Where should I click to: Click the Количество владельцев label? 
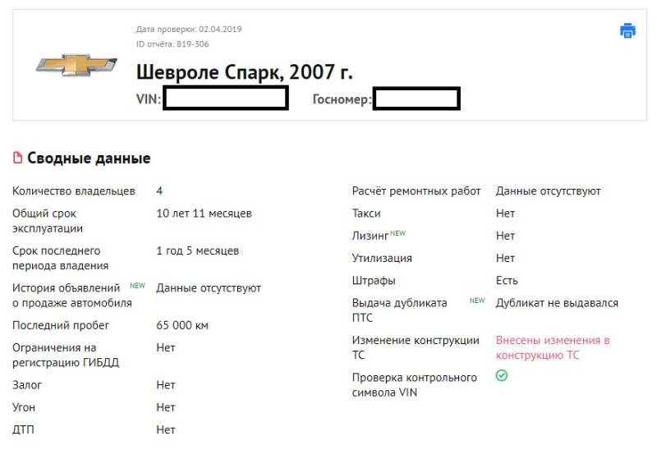point(74,191)
